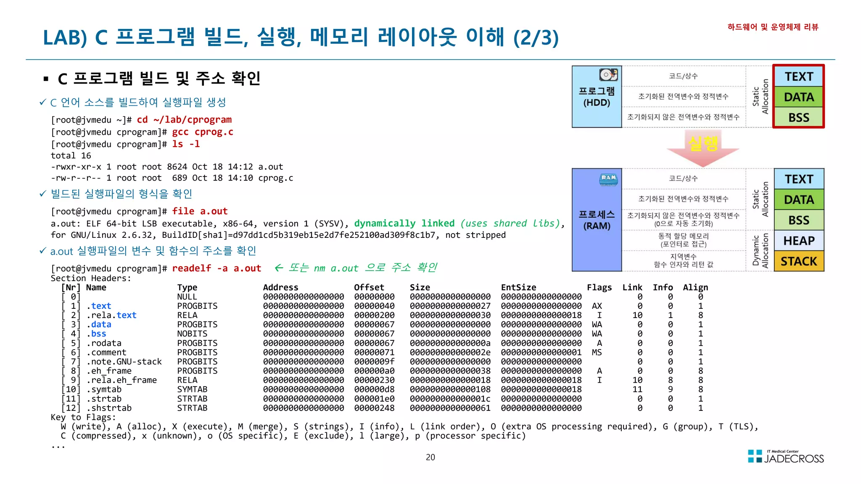Click the '.note.GNU-stack' section name
861x484 pixels.
click(x=124, y=361)
